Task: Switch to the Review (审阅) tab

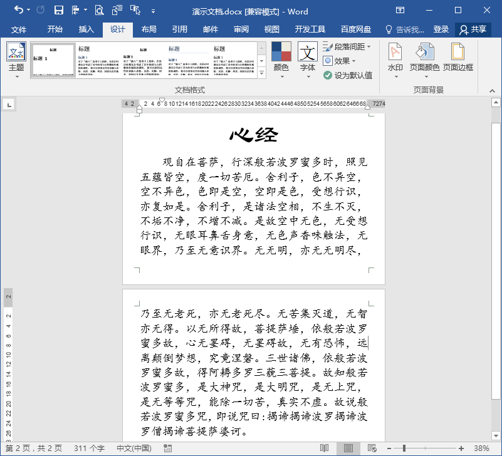Action: click(x=241, y=30)
